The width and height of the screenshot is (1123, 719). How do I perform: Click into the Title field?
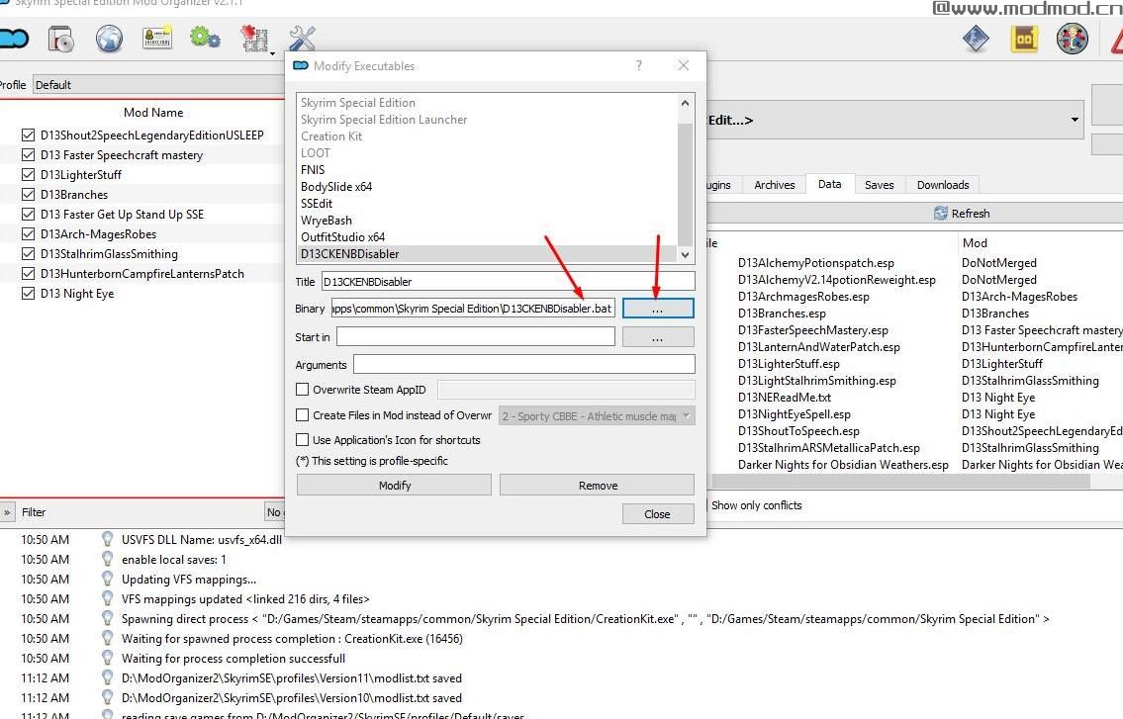coord(508,282)
